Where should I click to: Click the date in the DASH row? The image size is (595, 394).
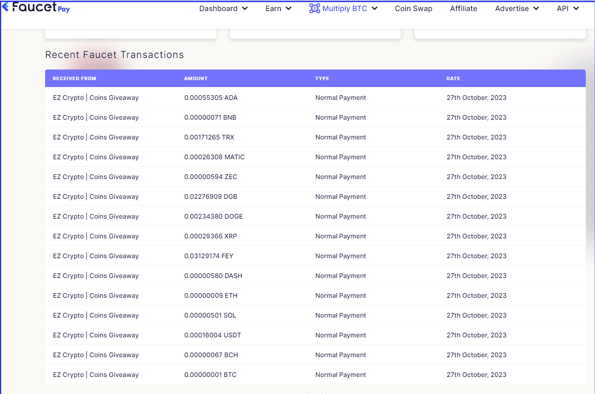pos(476,276)
